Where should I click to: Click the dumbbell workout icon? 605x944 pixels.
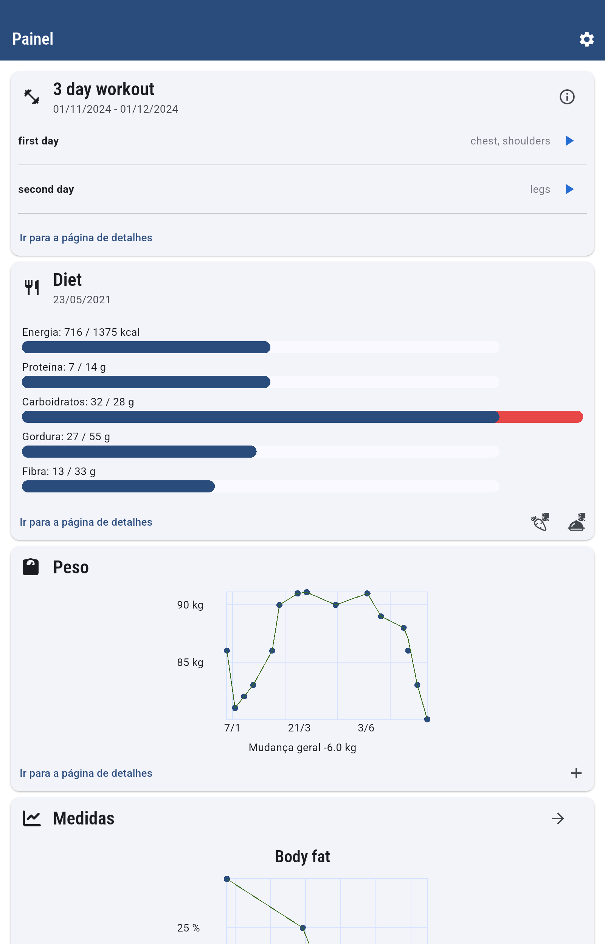(32, 97)
